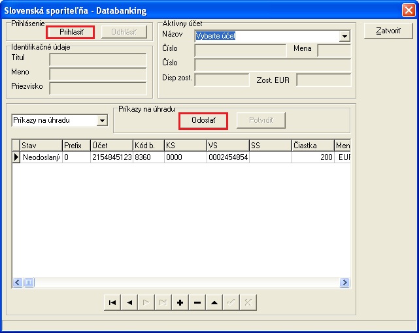Select account cell 2154845123
This screenshot has width=419, height=333.
[112, 157]
